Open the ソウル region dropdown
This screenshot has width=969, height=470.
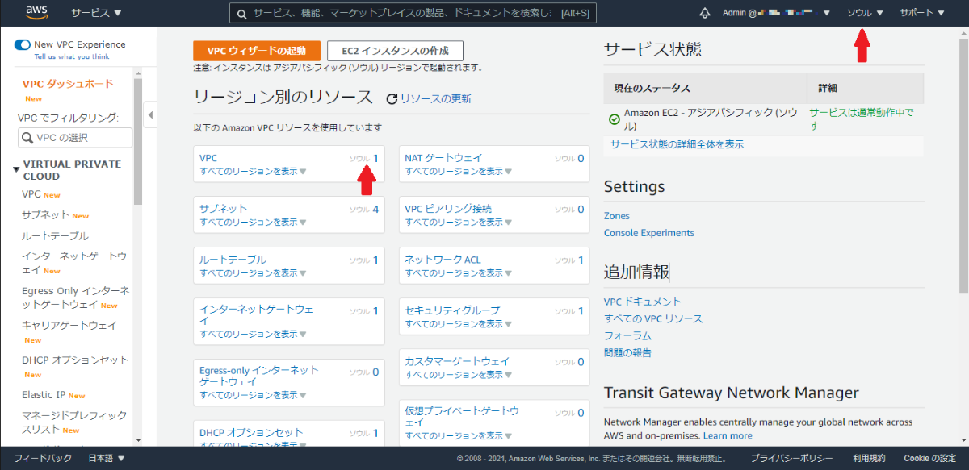coord(865,13)
